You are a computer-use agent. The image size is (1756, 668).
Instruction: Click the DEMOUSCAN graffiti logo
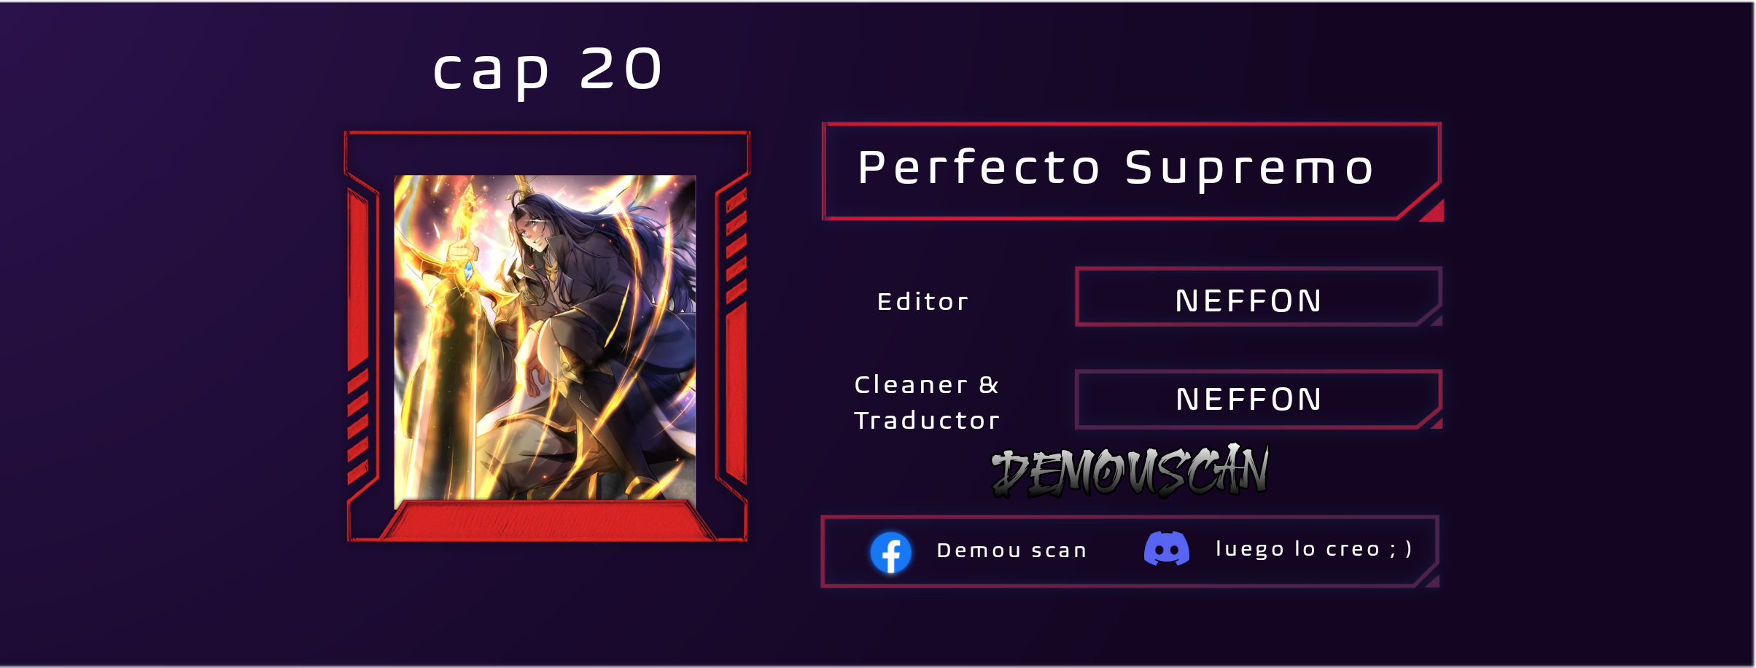1130,471
